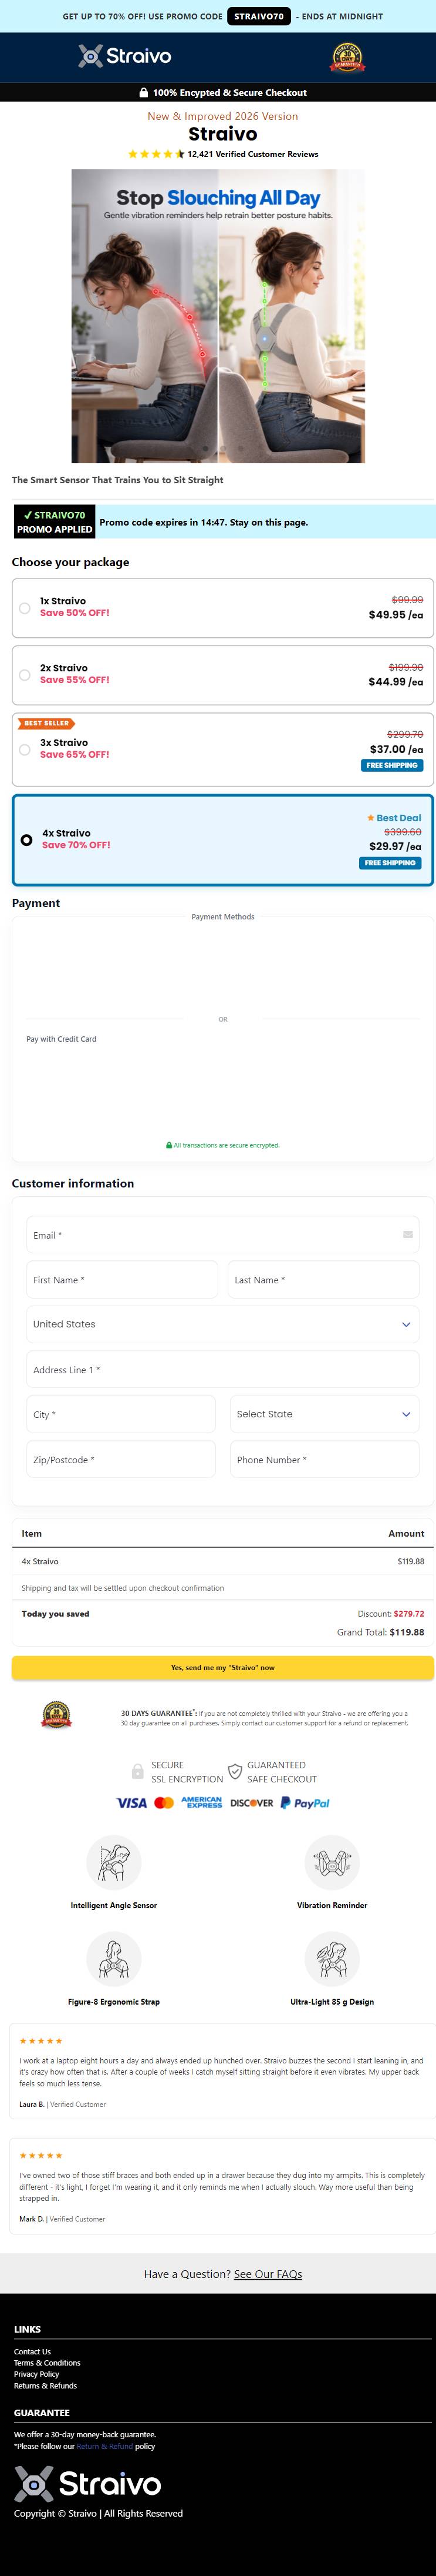Image resolution: width=436 pixels, height=2576 pixels.
Task: Click the Secure SSL Encryption lock icon
Action: coord(138,1772)
